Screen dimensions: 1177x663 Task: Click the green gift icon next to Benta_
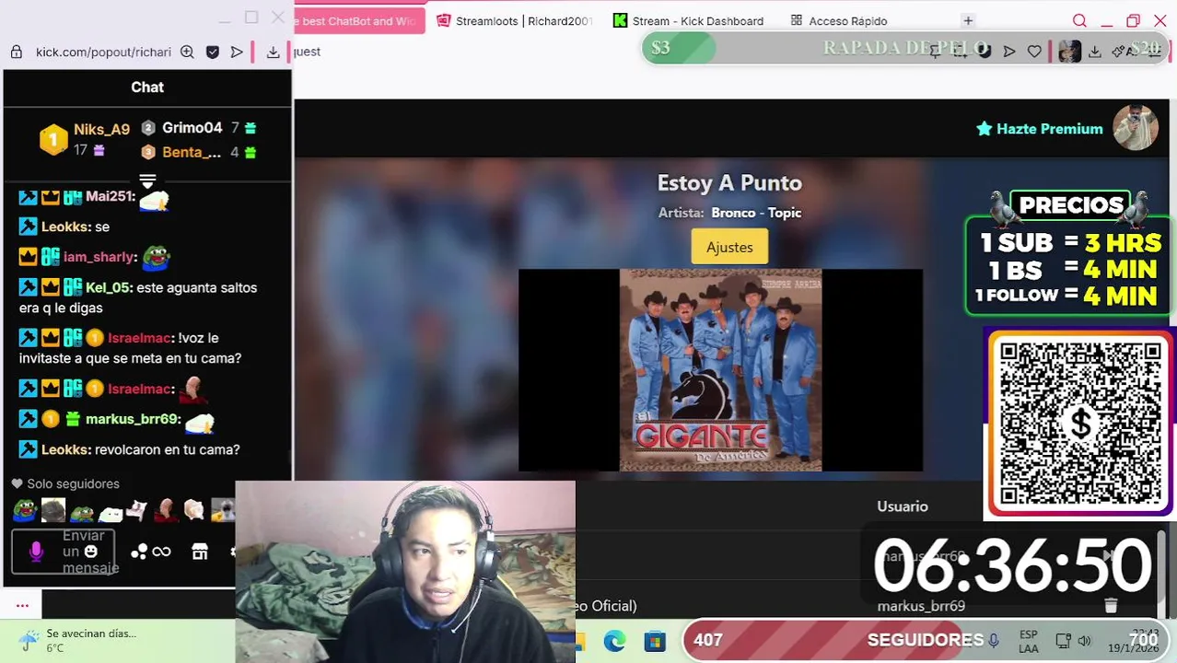click(x=250, y=152)
